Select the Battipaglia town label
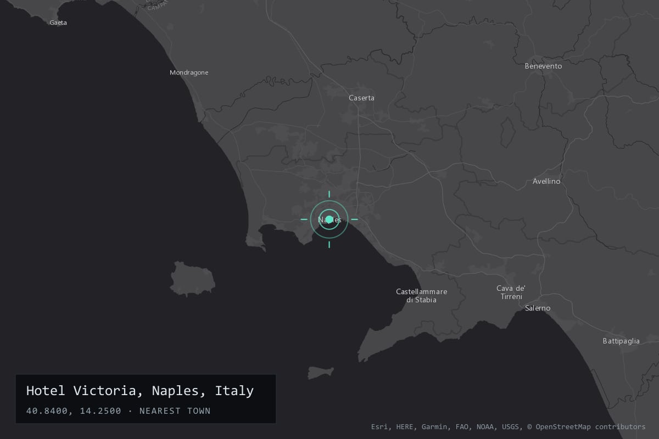659x439 pixels. coord(621,341)
